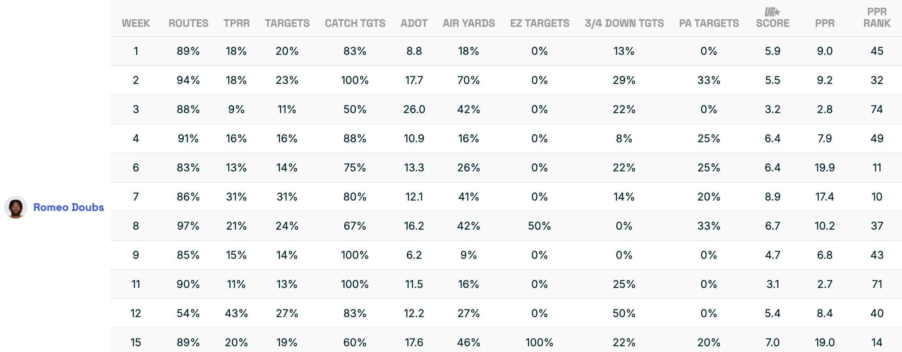Screen dimensions: 902x352
Task: Select the ADOT column header
Action: click(x=414, y=23)
